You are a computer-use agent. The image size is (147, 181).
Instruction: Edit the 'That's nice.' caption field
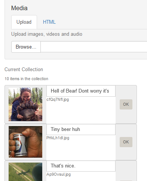[81, 166]
